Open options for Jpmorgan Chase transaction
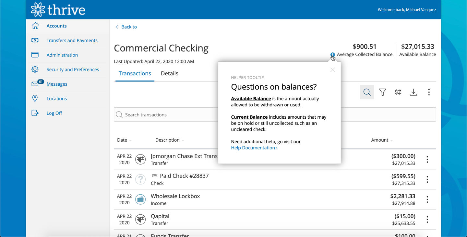This screenshot has width=467, height=237. (427, 159)
